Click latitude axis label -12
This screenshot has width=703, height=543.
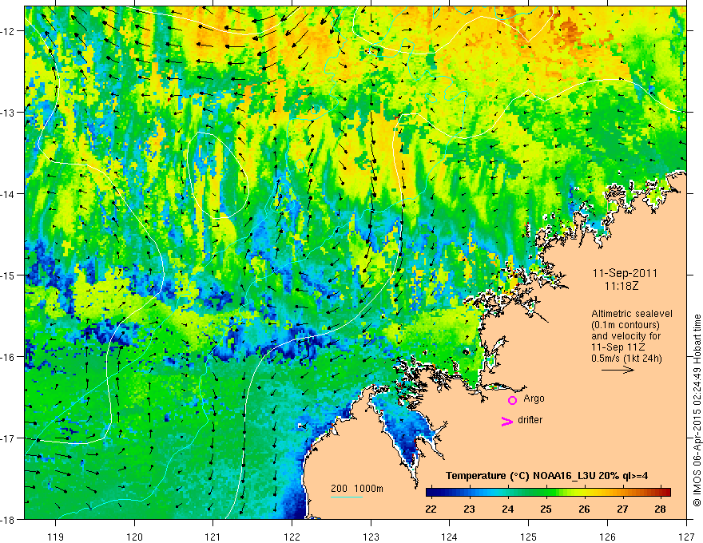pyautogui.click(x=9, y=31)
